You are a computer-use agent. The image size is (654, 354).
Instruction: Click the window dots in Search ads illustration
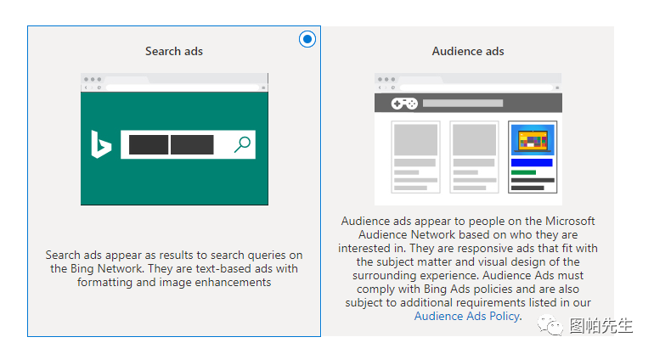click(92, 79)
